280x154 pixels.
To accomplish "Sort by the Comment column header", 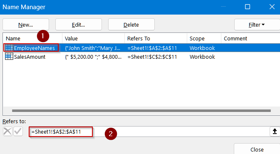I will [250, 38].
